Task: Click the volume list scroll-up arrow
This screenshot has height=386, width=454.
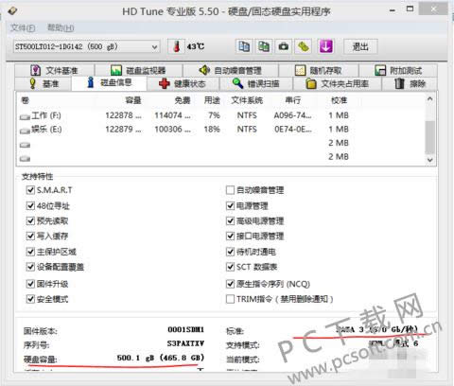Action: pos(430,99)
